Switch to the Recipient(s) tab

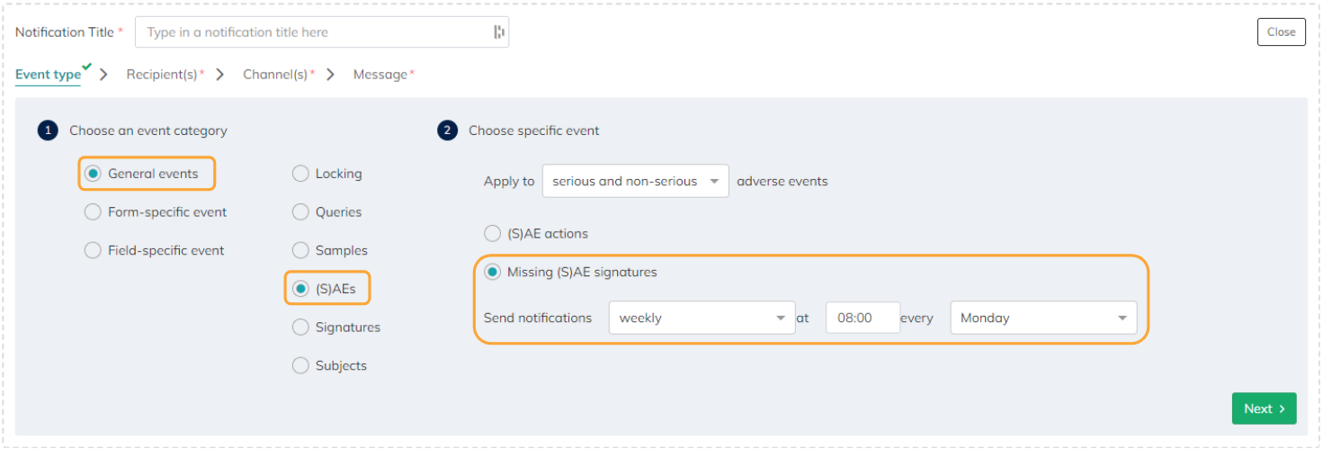click(x=163, y=75)
